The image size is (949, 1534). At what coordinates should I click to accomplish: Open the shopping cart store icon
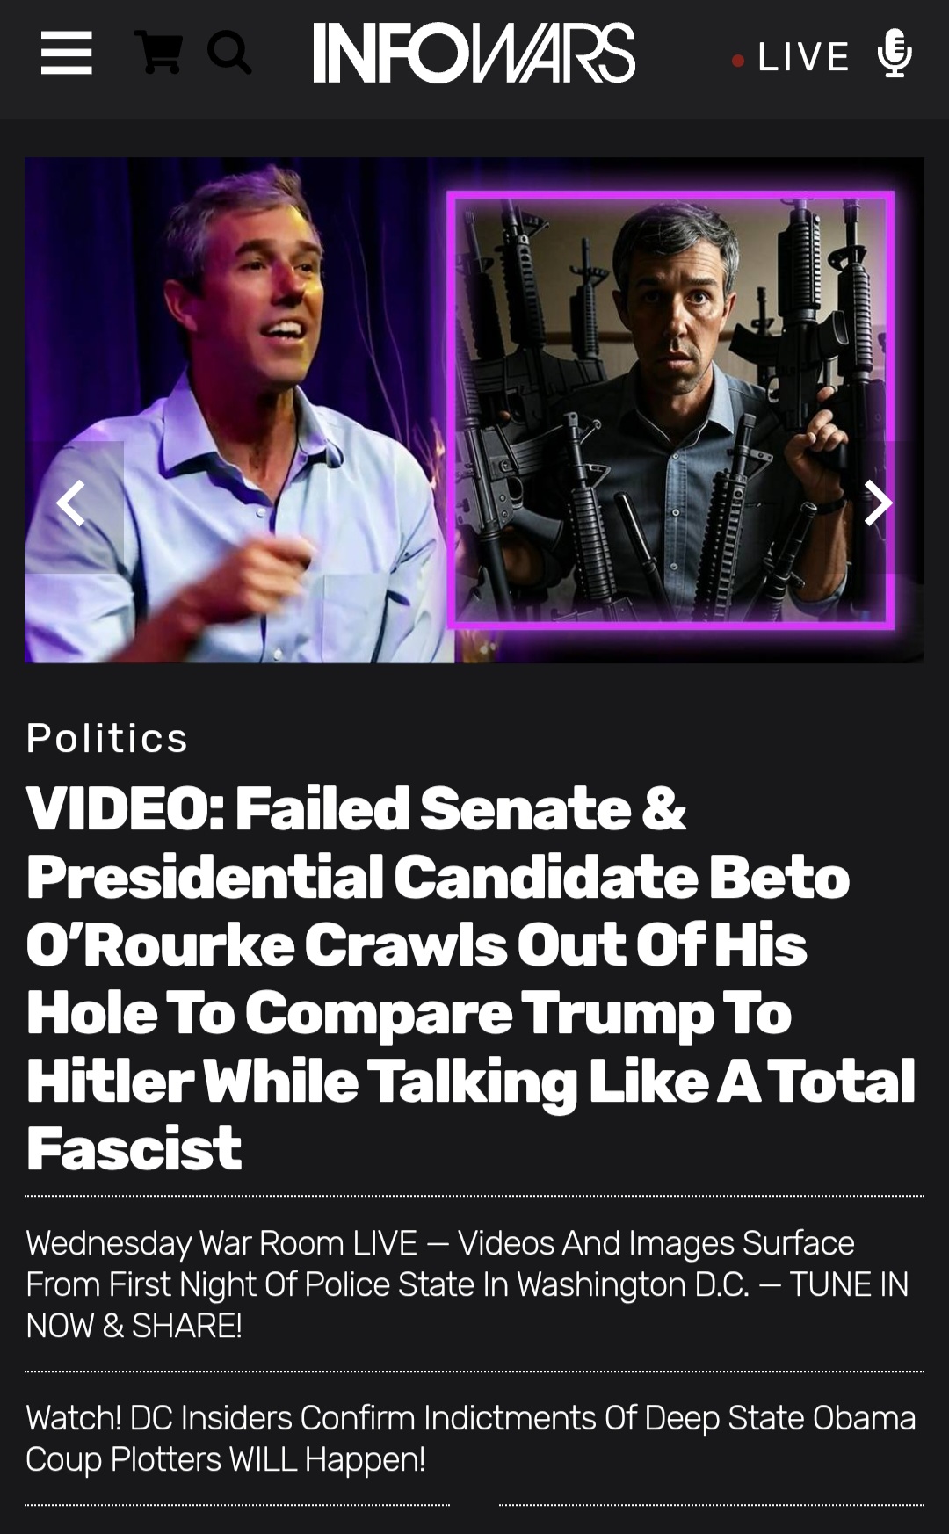(x=160, y=53)
